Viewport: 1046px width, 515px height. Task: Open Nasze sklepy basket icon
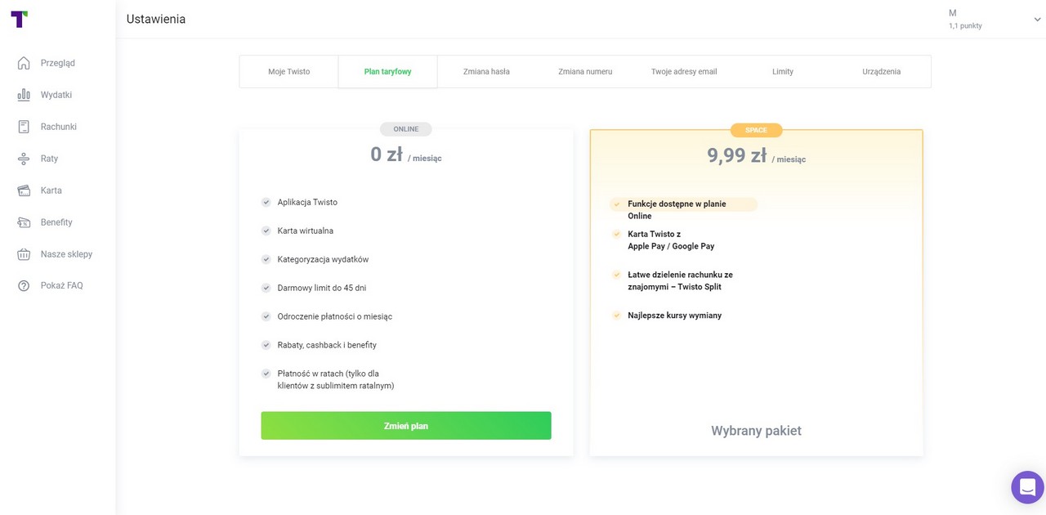pyautogui.click(x=24, y=254)
